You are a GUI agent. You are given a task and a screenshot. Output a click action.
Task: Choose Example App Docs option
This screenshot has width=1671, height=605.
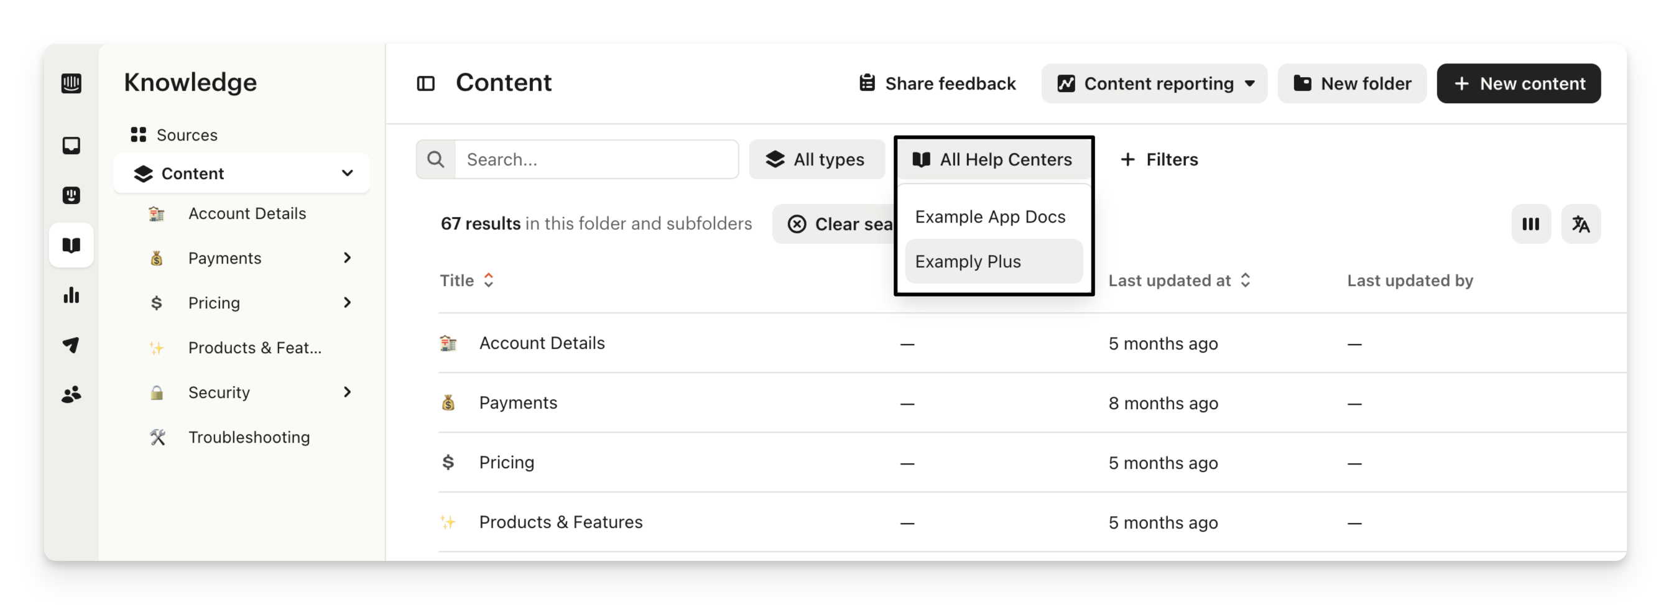990,216
